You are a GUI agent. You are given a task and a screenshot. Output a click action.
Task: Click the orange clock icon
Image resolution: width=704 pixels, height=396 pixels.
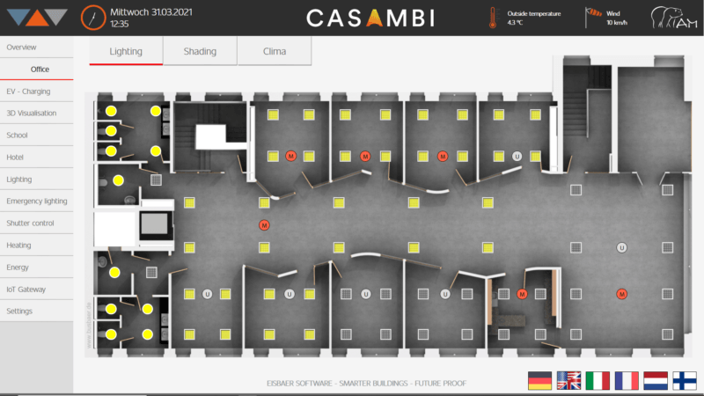(x=93, y=18)
